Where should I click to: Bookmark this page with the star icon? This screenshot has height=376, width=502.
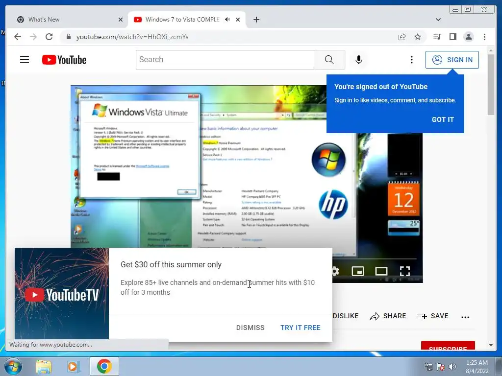pos(418,37)
